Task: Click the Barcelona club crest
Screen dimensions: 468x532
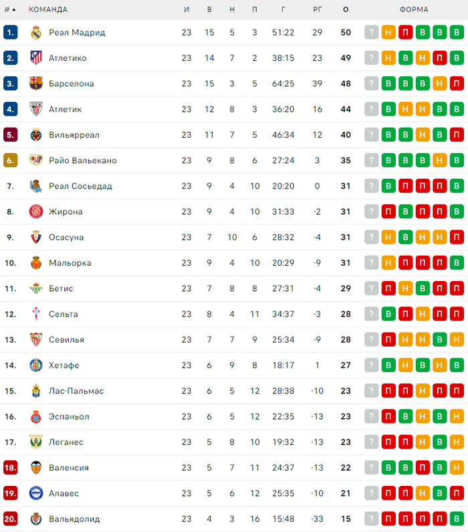Action: [x=36, y=84]
